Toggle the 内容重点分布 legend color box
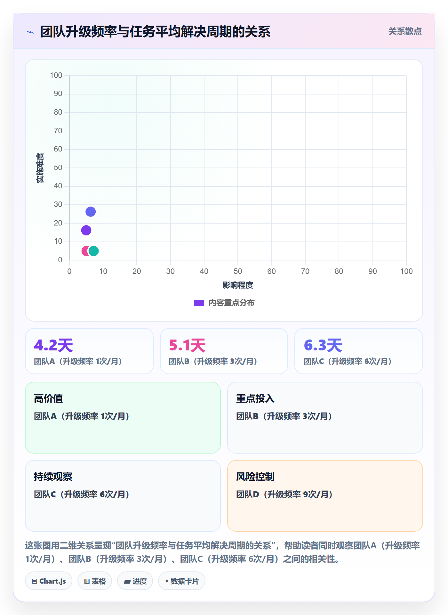Image resolution: width=448 pixels, height=615 pixels. [x=199, y=303]
